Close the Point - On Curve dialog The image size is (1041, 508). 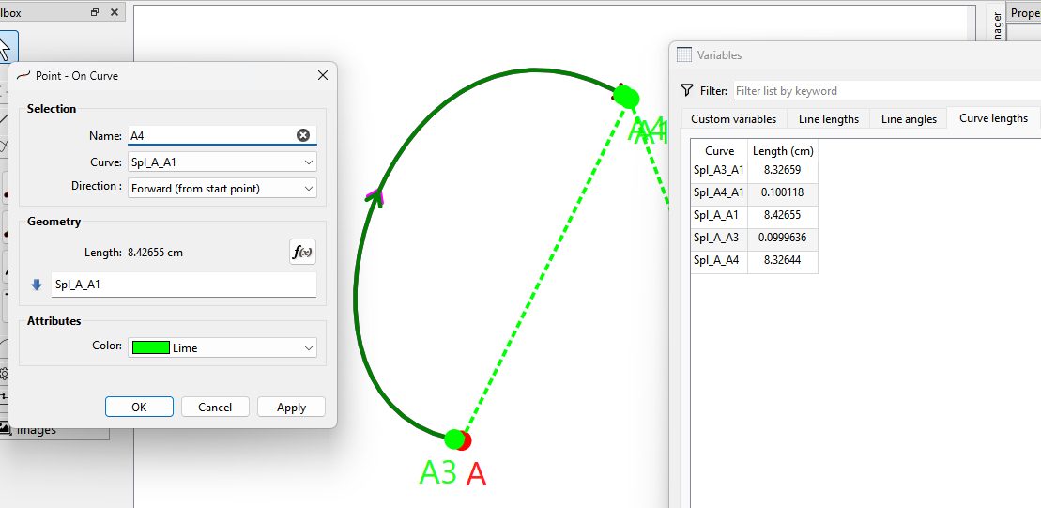click(323, 75)
